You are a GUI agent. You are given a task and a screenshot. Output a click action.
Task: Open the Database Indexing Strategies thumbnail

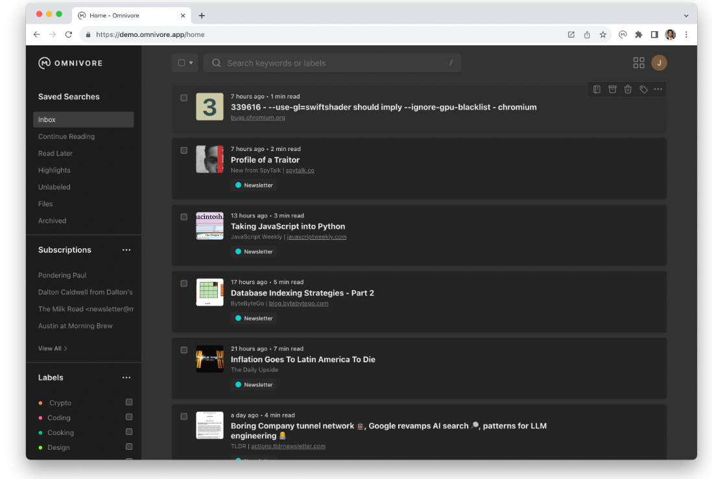coord(210,292)
